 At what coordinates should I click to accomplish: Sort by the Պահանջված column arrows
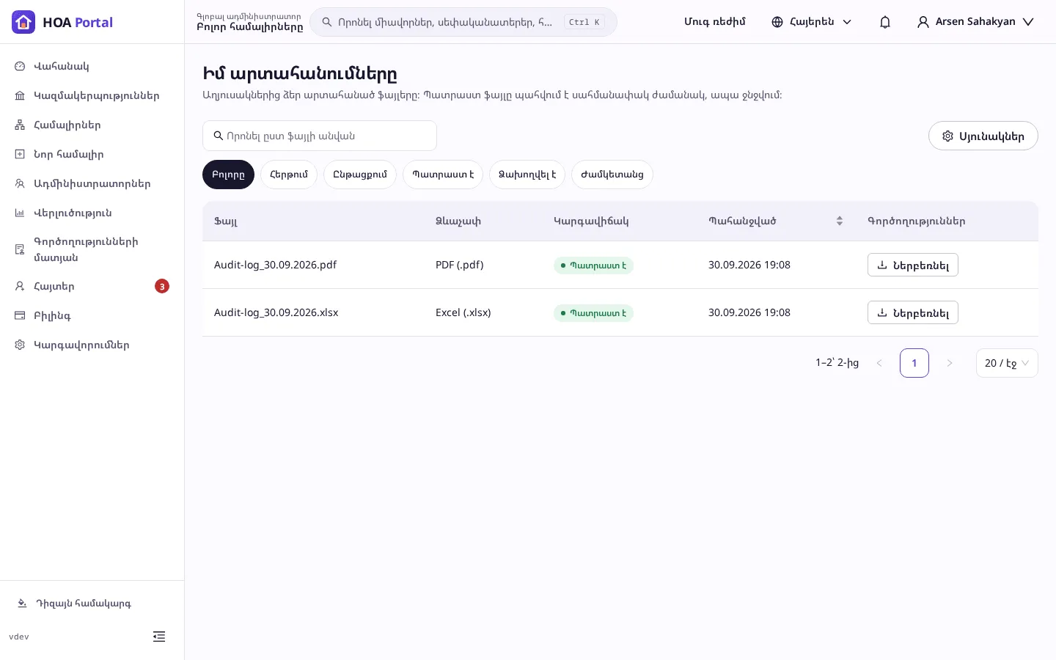point(840,221)
